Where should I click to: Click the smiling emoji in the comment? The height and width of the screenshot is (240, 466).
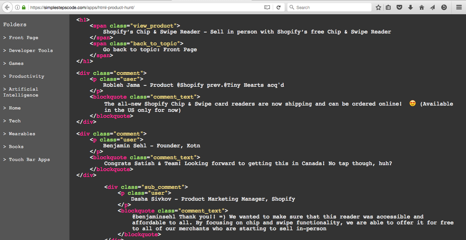[x=412, y=103]
